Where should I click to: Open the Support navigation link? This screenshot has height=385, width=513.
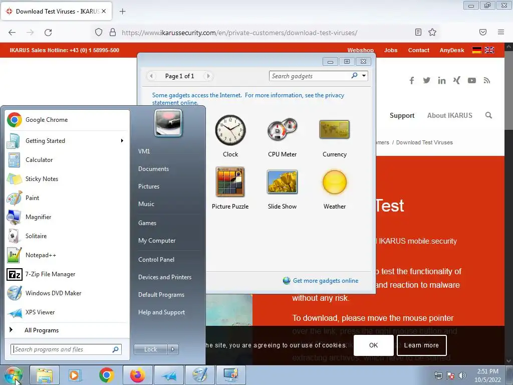point(402,115)
